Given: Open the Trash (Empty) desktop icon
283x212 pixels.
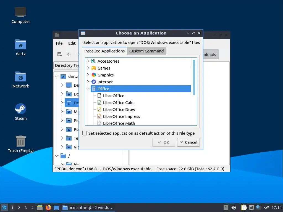Looking at the screenshot, I should tap(20, 144).
